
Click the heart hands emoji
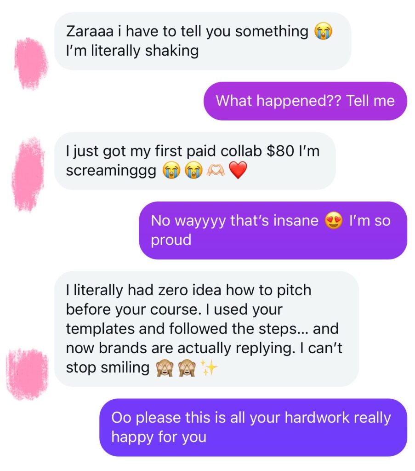tap(216, 170)
